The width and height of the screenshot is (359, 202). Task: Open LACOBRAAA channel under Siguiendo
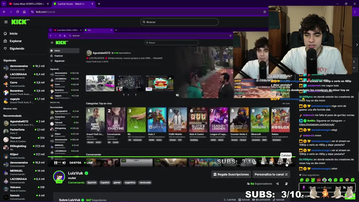click(x=24, y=76)
